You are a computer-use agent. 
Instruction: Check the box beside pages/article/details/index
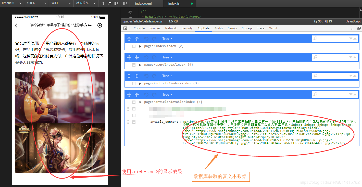point(134,102)
